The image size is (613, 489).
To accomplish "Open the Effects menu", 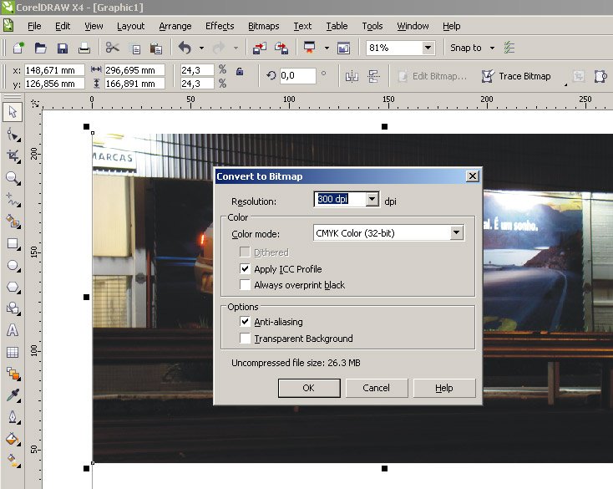I will coord(220,27).
